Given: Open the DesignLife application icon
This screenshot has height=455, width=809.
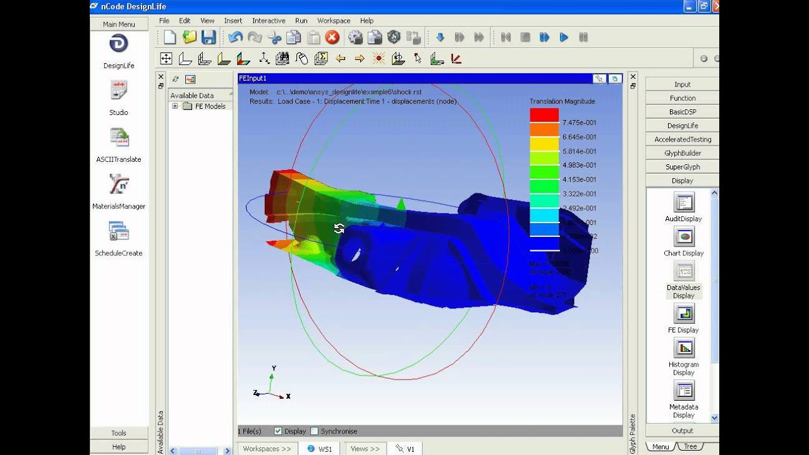Looking at the screenshot, I should pos(119,44).
